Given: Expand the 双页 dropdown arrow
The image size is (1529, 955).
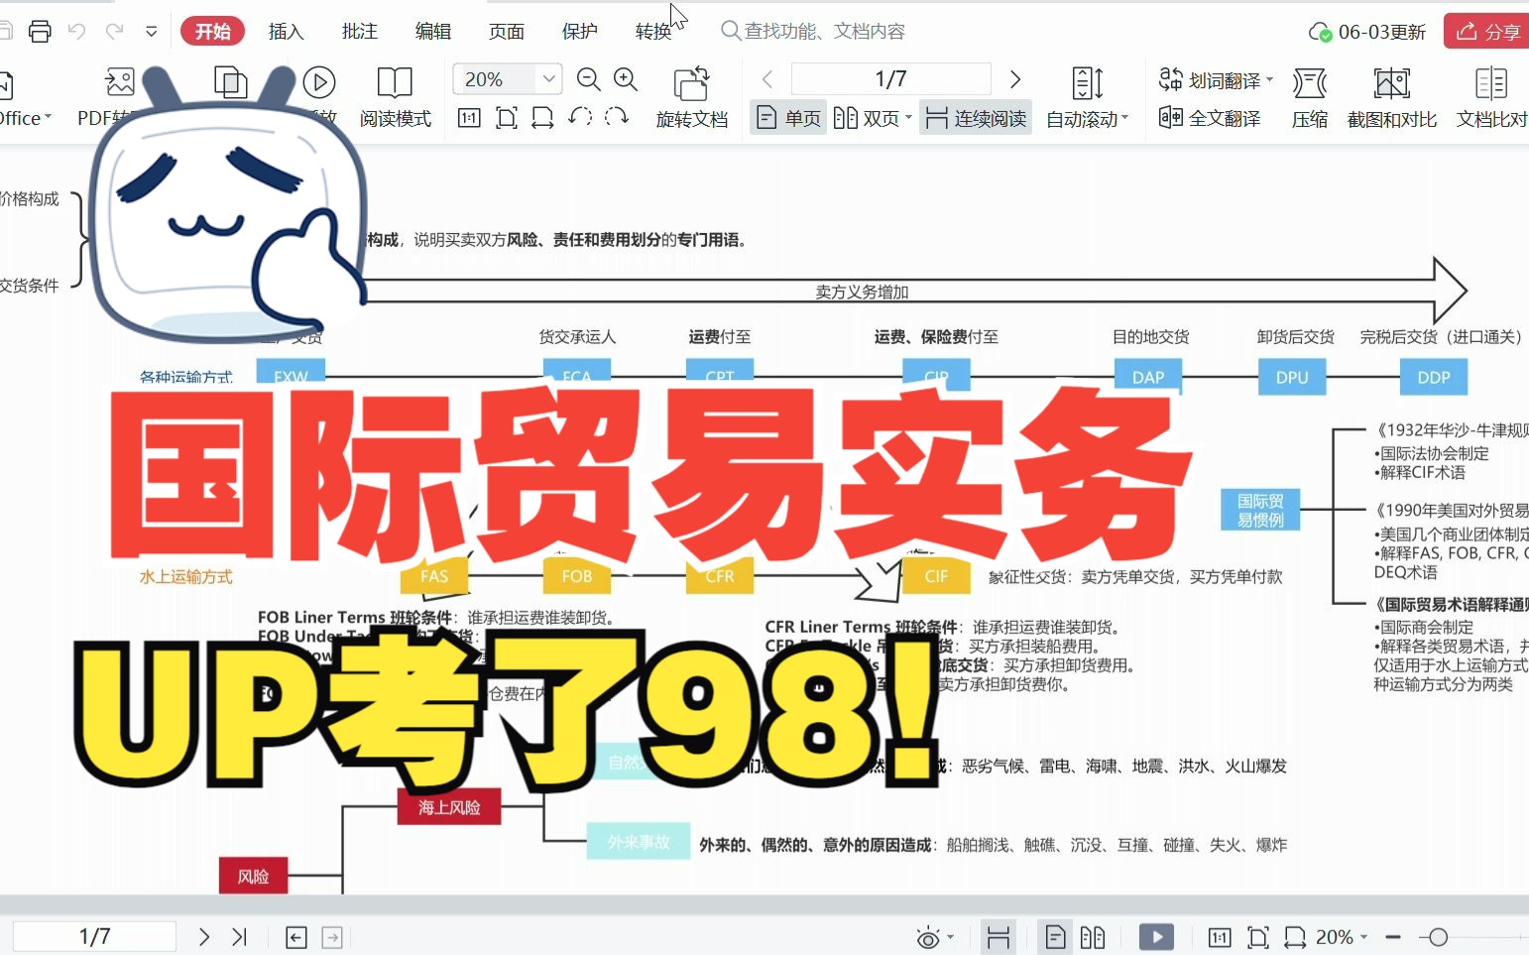Looking at the screenshot, I should [x=908, y=118].
